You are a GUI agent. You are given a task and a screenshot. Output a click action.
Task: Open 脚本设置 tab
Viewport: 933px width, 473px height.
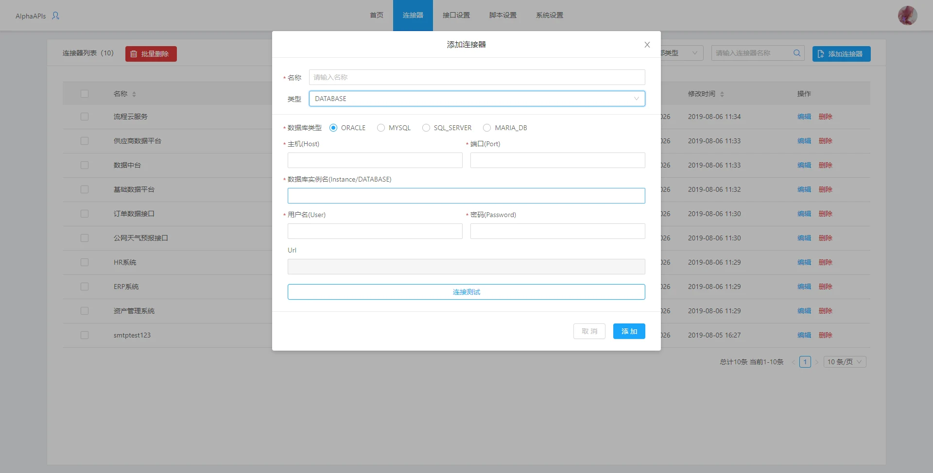coord(503,16)
